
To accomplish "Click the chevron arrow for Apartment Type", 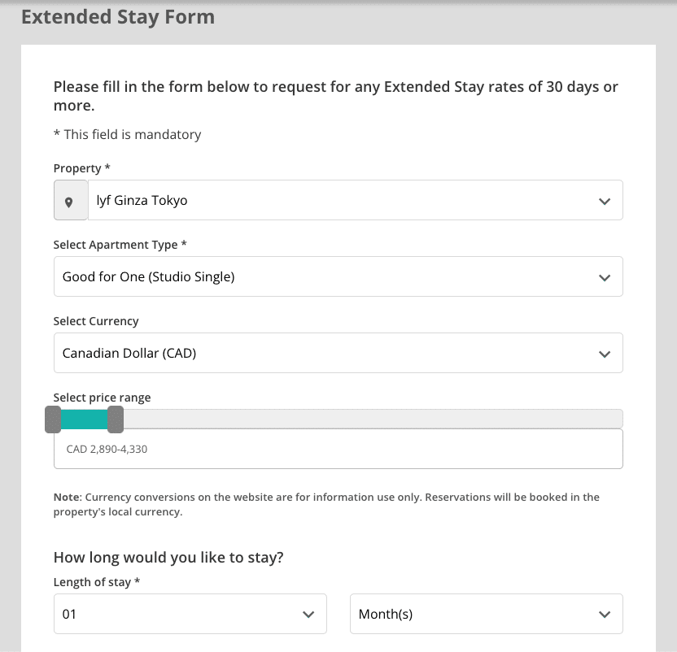I will 604,277.
